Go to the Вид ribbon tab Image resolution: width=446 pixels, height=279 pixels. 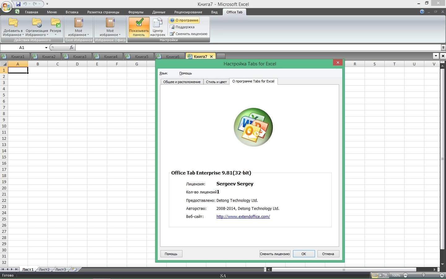pos(214,12)
